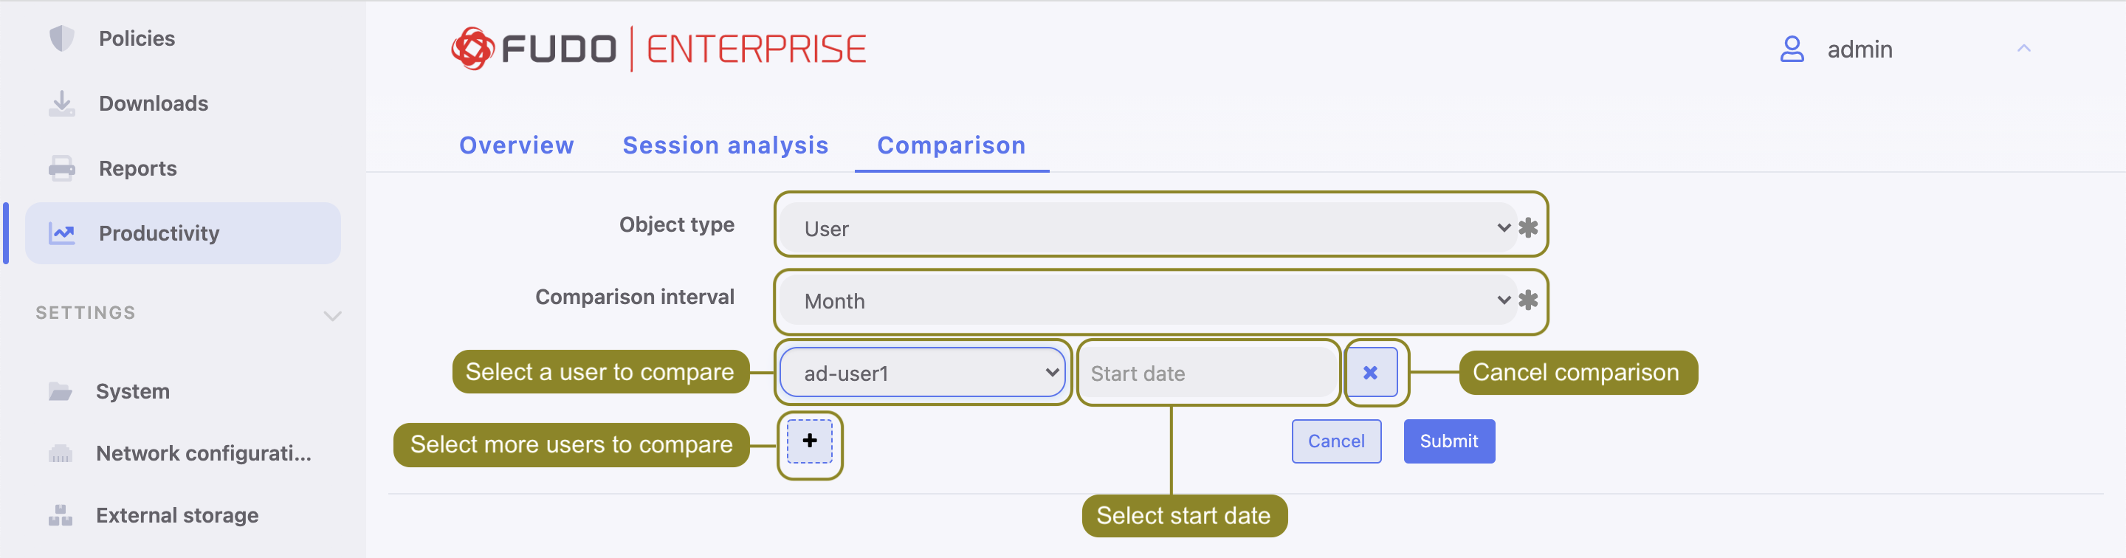Open the System folder icon
The image size is (2126, 558).
click(x=62, y=390)
